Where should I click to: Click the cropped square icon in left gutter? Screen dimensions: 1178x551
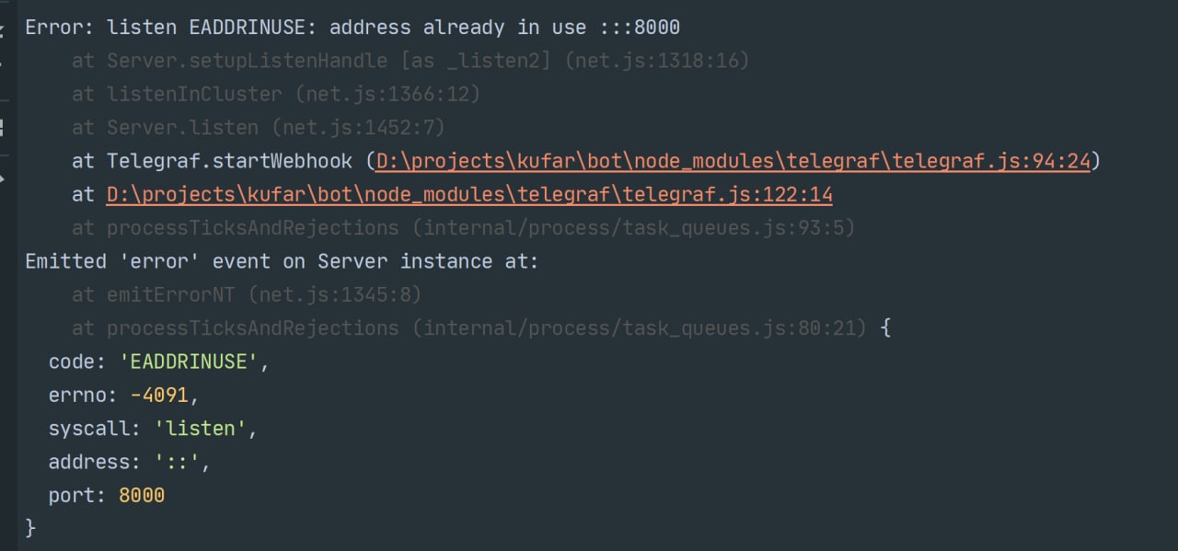3,126
